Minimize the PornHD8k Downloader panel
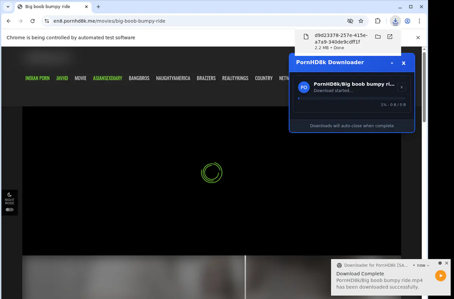The width and height of the screenshot is (454, 299). 392,63
